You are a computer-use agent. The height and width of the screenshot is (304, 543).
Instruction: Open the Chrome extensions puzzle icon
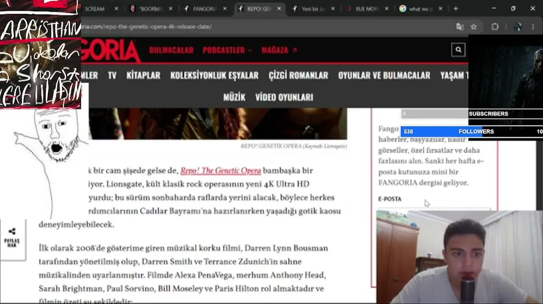click(x=495, y=27)
